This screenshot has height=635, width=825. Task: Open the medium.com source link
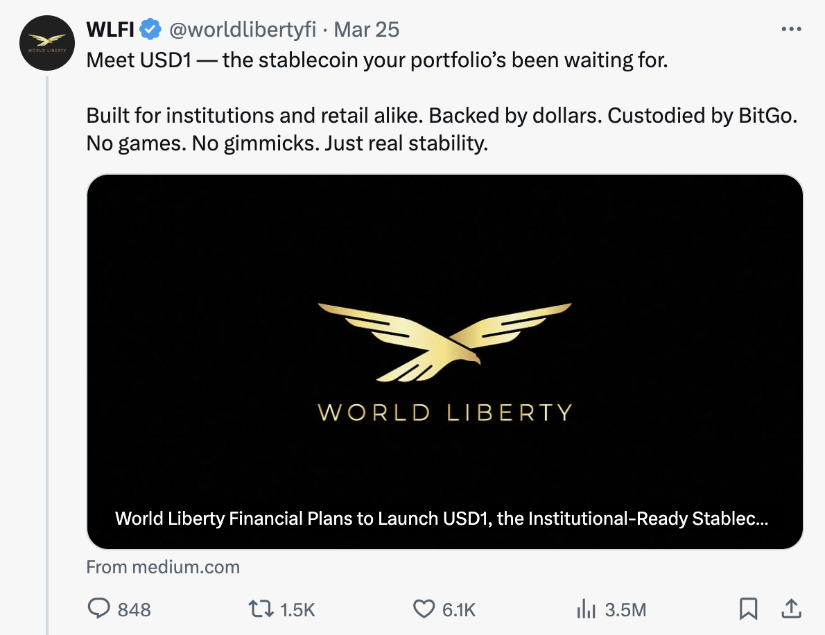point(162,566)
